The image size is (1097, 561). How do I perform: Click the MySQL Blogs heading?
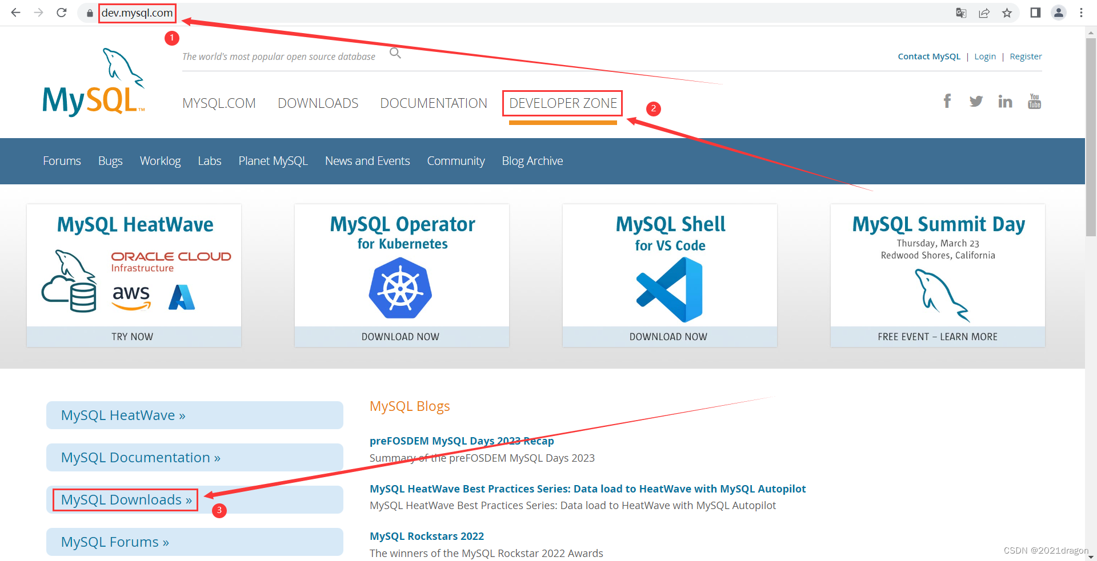410,406
